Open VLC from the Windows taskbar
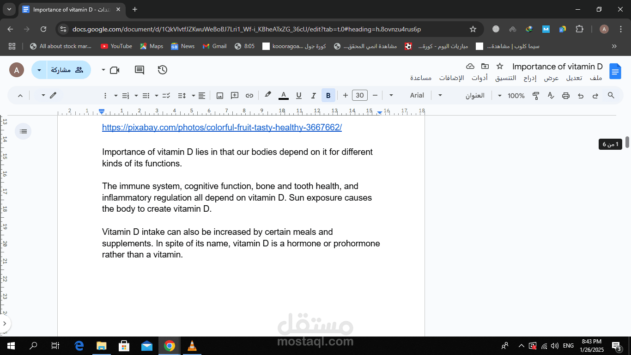Image resolution: width=631 pixels, height=355 pixels. [x=192, y=346]
